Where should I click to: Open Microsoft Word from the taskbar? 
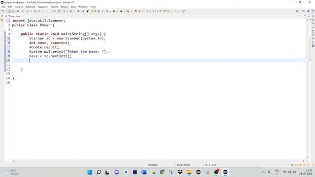(x=144, y=172)
